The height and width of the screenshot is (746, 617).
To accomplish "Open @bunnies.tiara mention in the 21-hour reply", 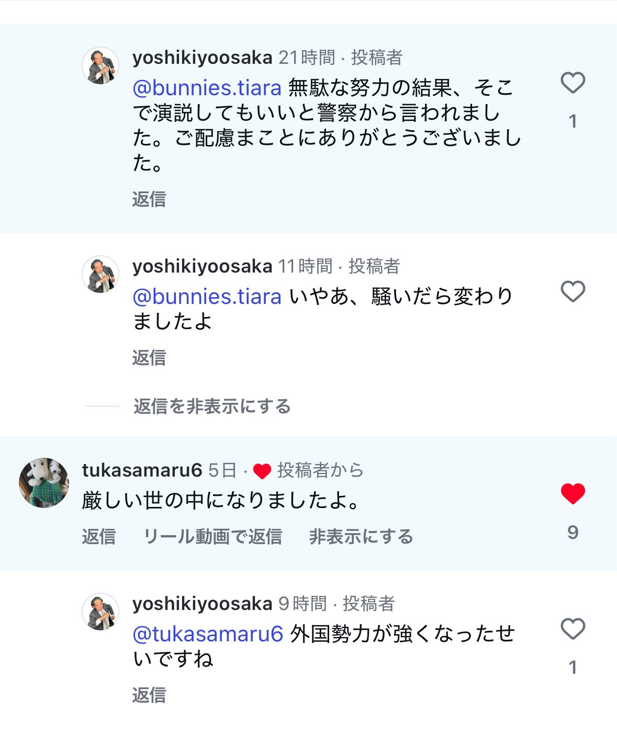I will (207, 88).
